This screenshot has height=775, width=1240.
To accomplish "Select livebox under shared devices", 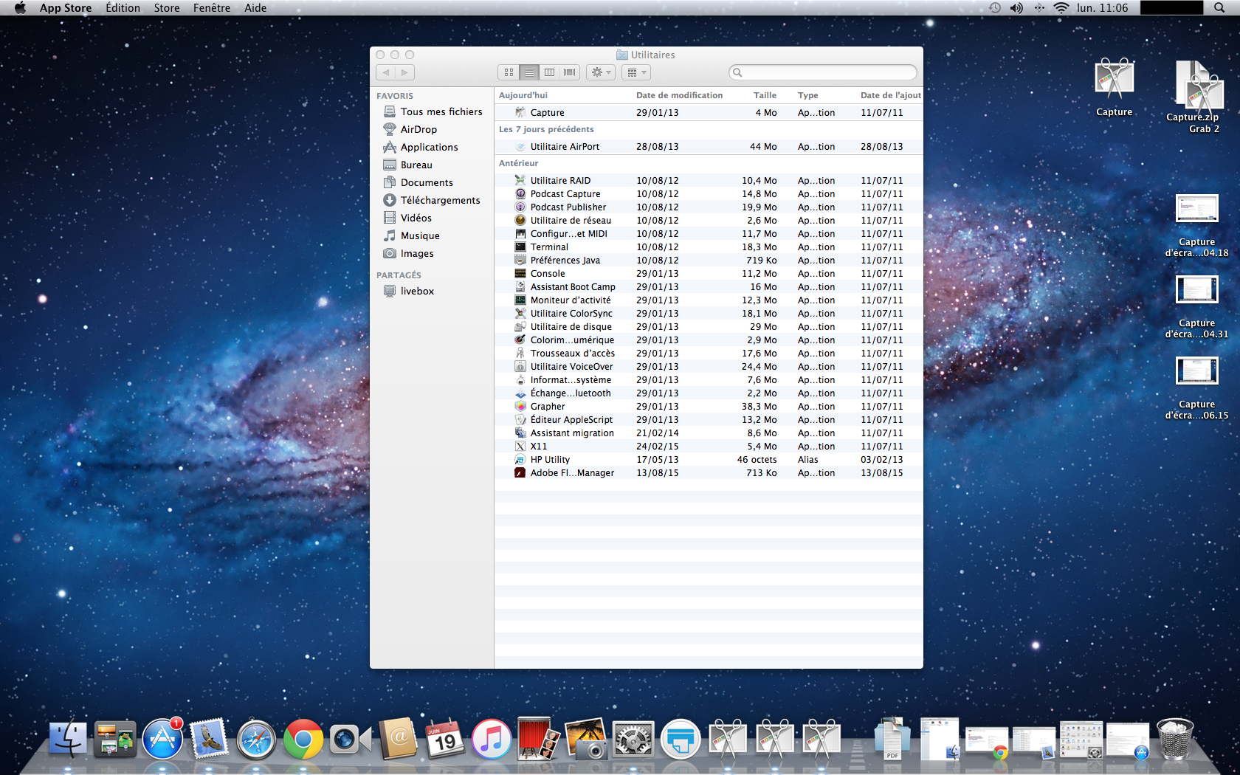I will pos(416,292).
